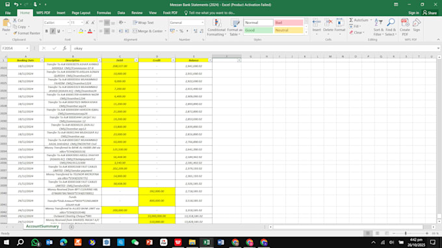Open the Merge & Center dropdown arrow
Image resolution: width=442 pixels, height=248 pixels.
[x=166, y=31]
